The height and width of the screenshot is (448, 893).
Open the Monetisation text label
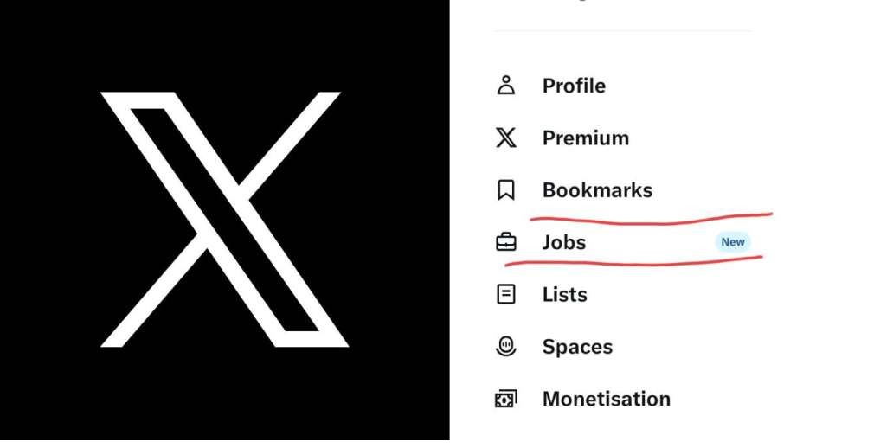click(606, 399)
